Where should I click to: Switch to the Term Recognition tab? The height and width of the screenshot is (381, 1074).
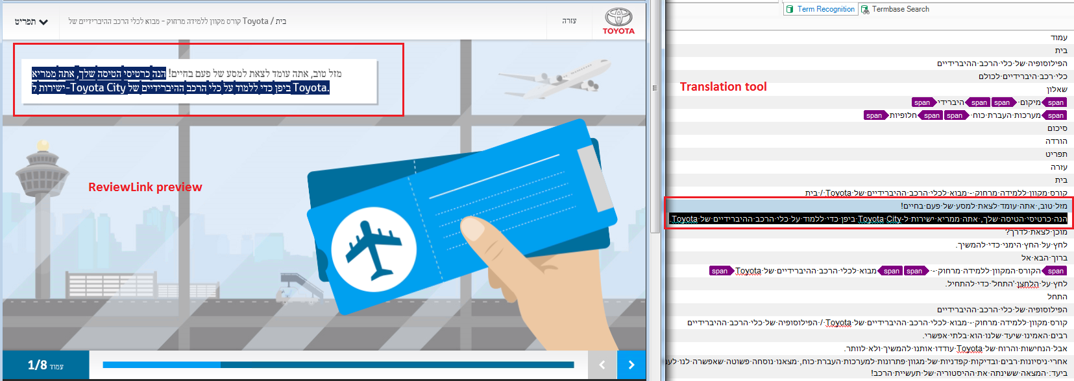coord(821,9)
